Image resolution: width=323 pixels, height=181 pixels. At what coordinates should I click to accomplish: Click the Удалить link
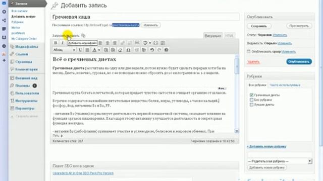click(x=253, y=62)
